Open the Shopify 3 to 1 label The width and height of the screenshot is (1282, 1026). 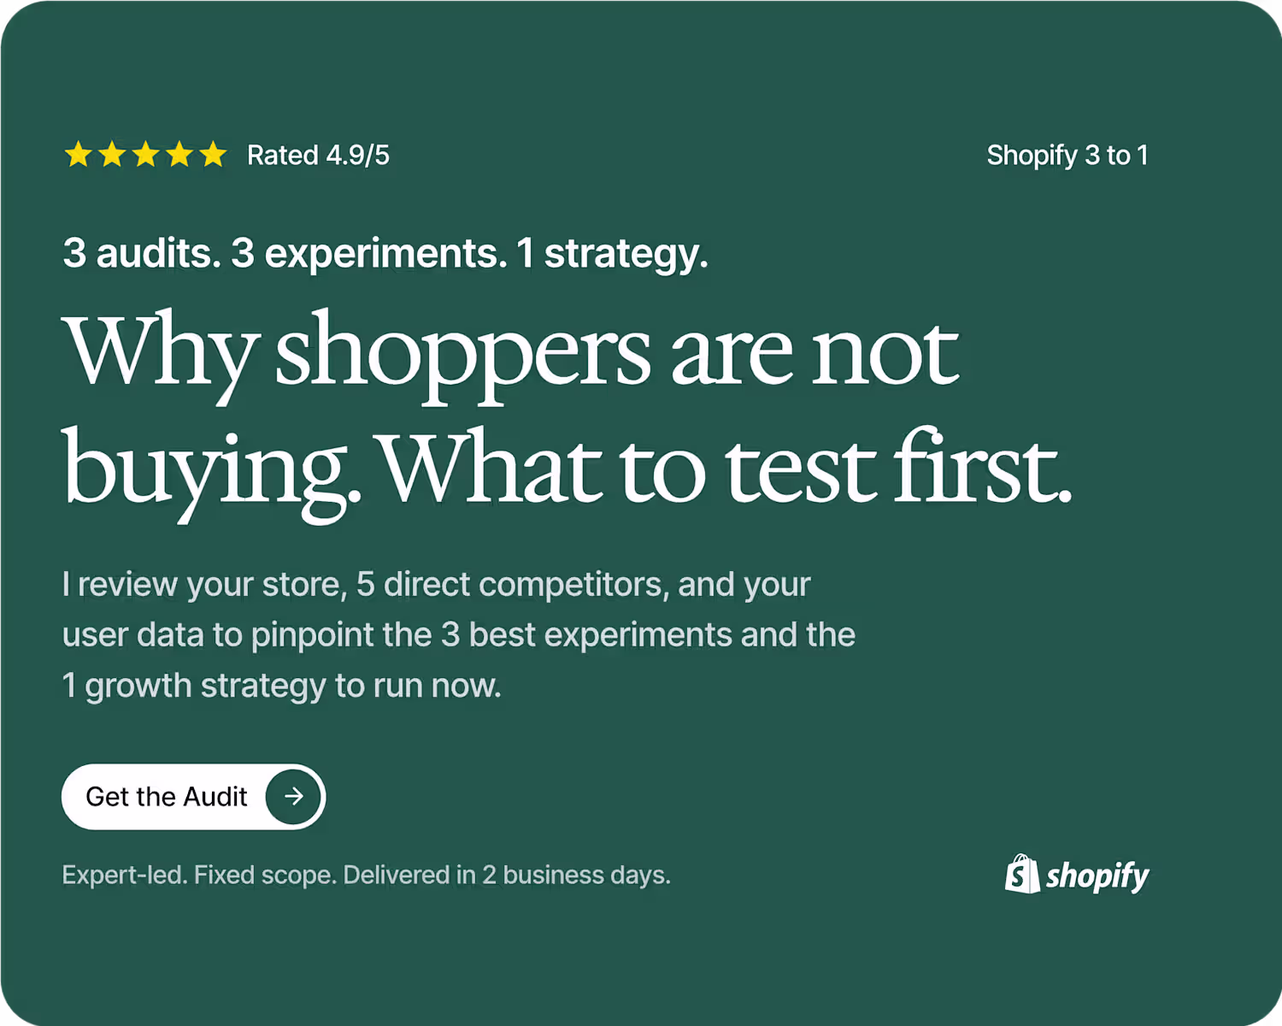click(x=1067, y=156)
